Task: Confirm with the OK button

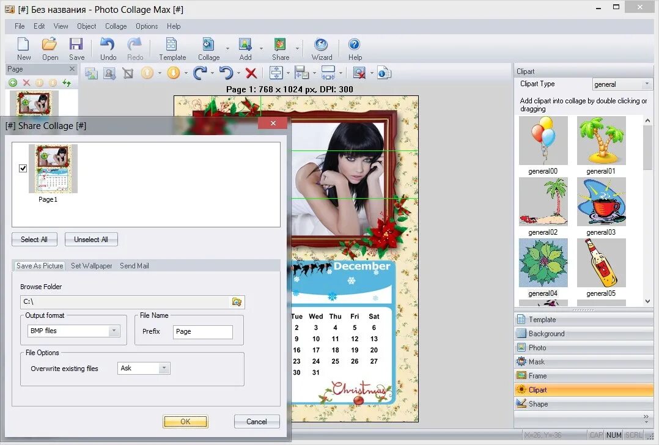Action: click(x=185, y=422)
